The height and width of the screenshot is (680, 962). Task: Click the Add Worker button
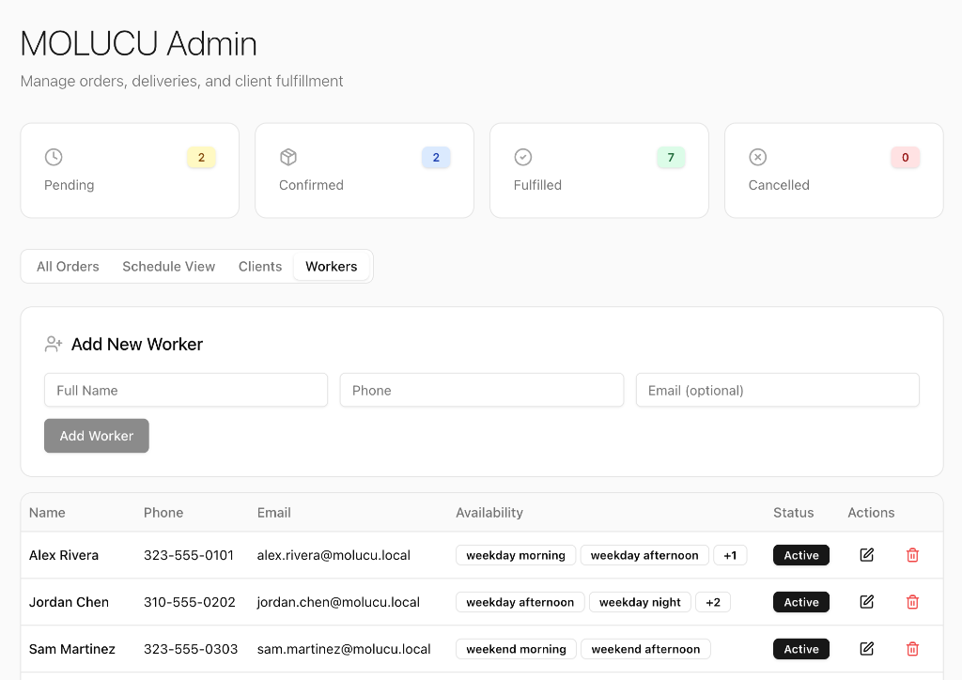[97, 436]
